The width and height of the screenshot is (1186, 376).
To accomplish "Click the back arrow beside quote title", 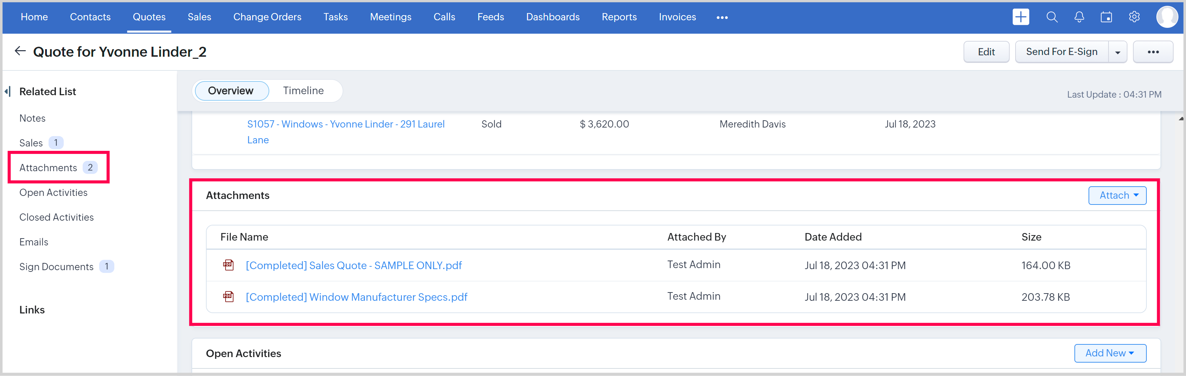I will point(20,51).
